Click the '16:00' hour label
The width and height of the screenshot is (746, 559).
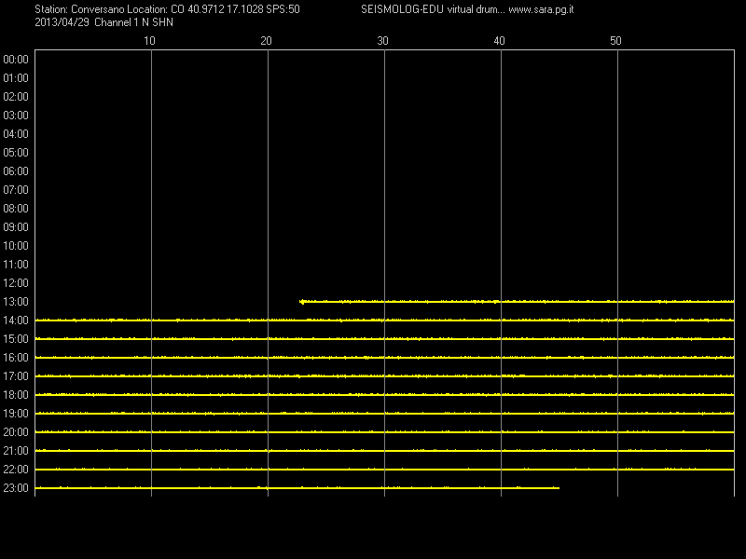[16, 358]
